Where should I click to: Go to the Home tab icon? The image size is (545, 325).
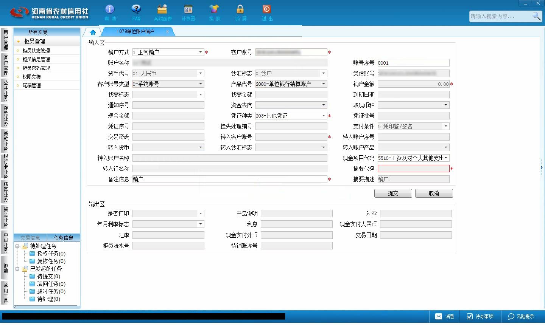point(93,32)
